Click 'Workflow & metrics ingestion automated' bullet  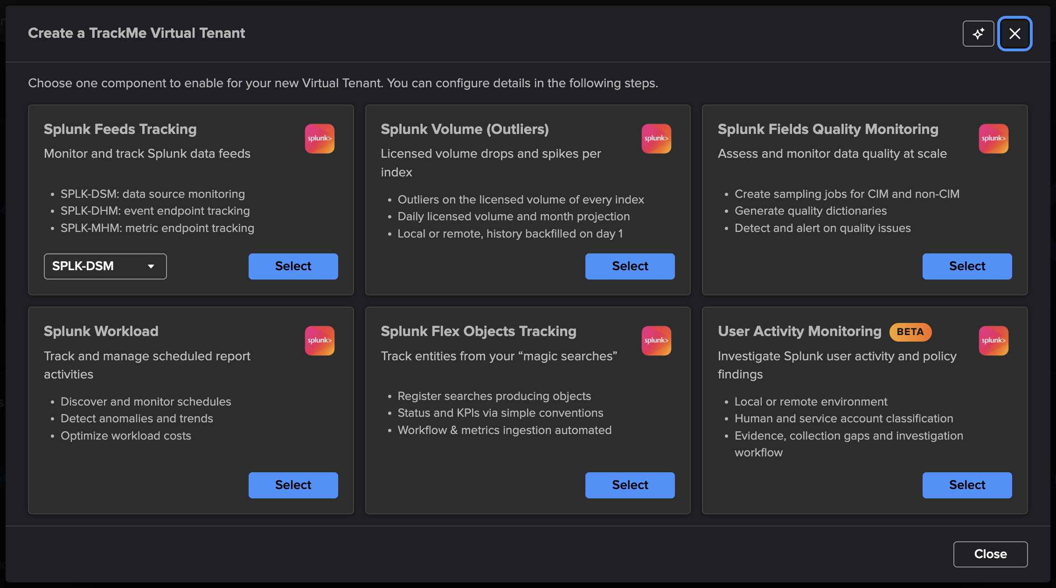click(x=504, y=430)
